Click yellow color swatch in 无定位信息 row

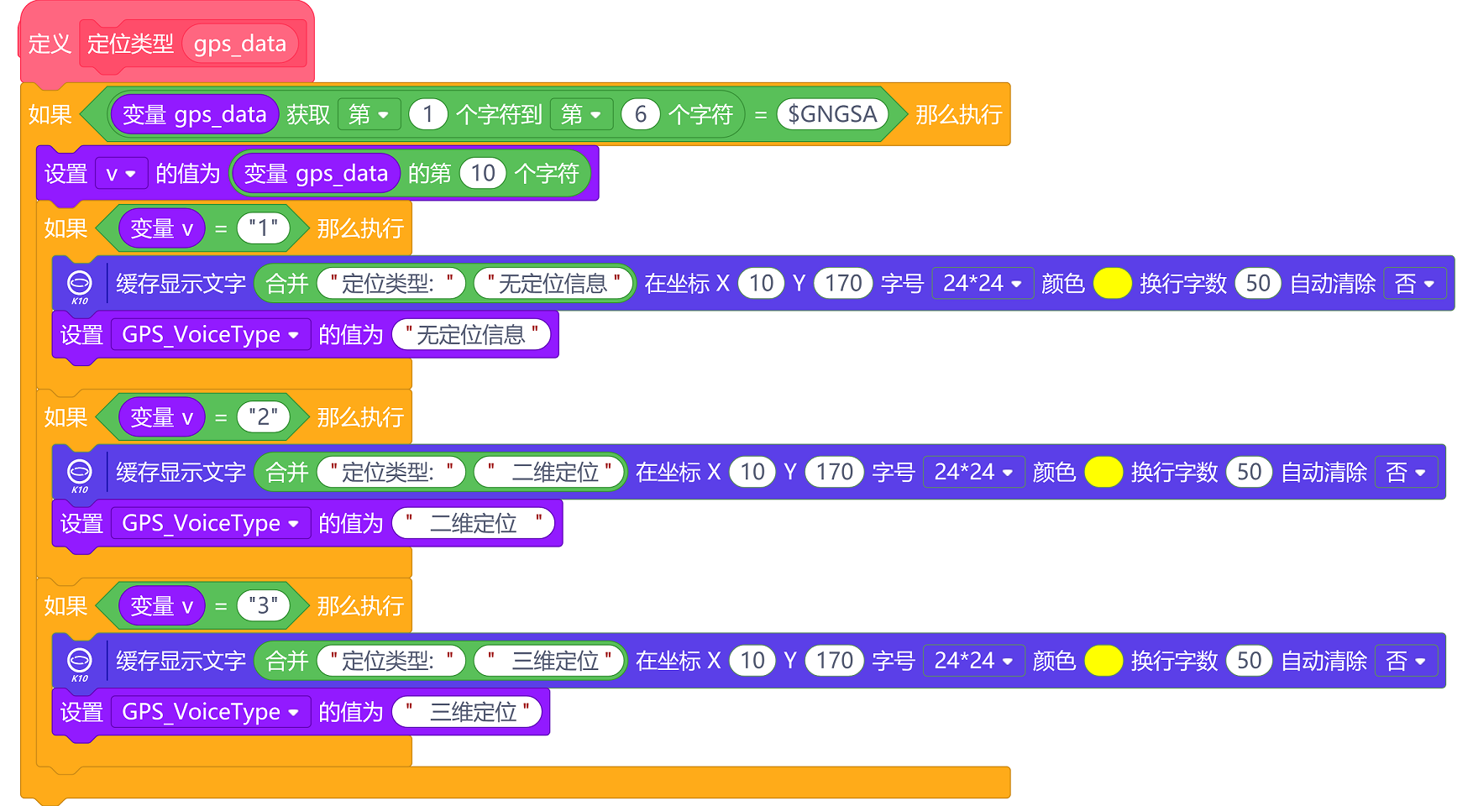coord(1113,284)
